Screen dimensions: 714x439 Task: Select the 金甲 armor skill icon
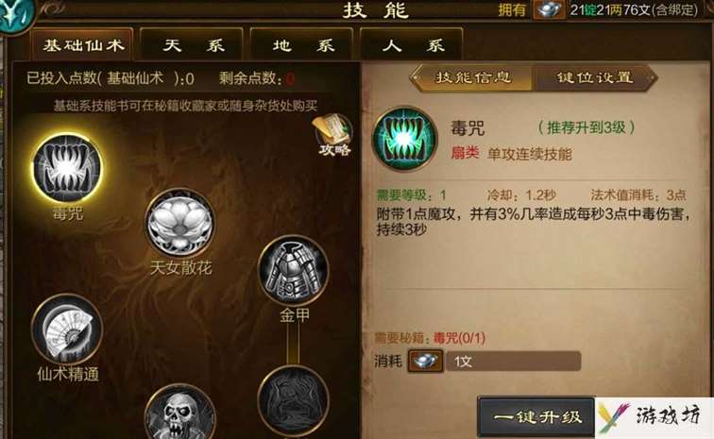293,270
